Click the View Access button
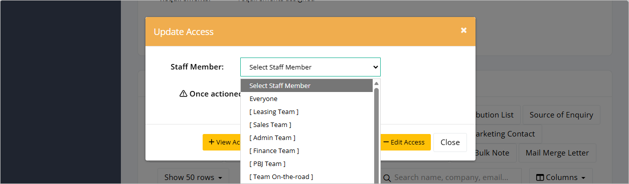Image resolution: width=629 pixels, height=184 pixels. (x=222, y=142)
